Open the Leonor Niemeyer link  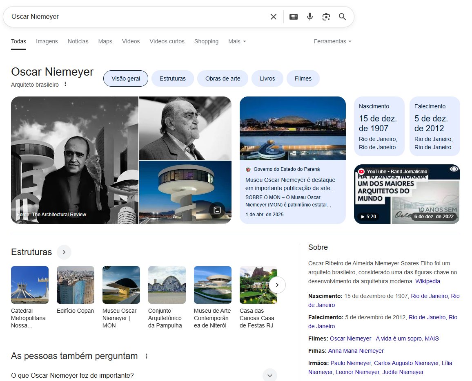[357, 372]
